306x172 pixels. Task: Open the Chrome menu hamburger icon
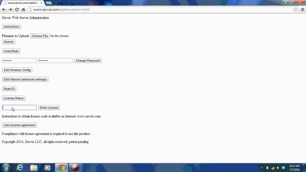coord(302,10)
